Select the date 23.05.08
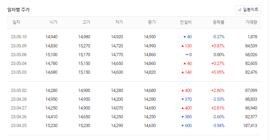 (x=19, y=55)
